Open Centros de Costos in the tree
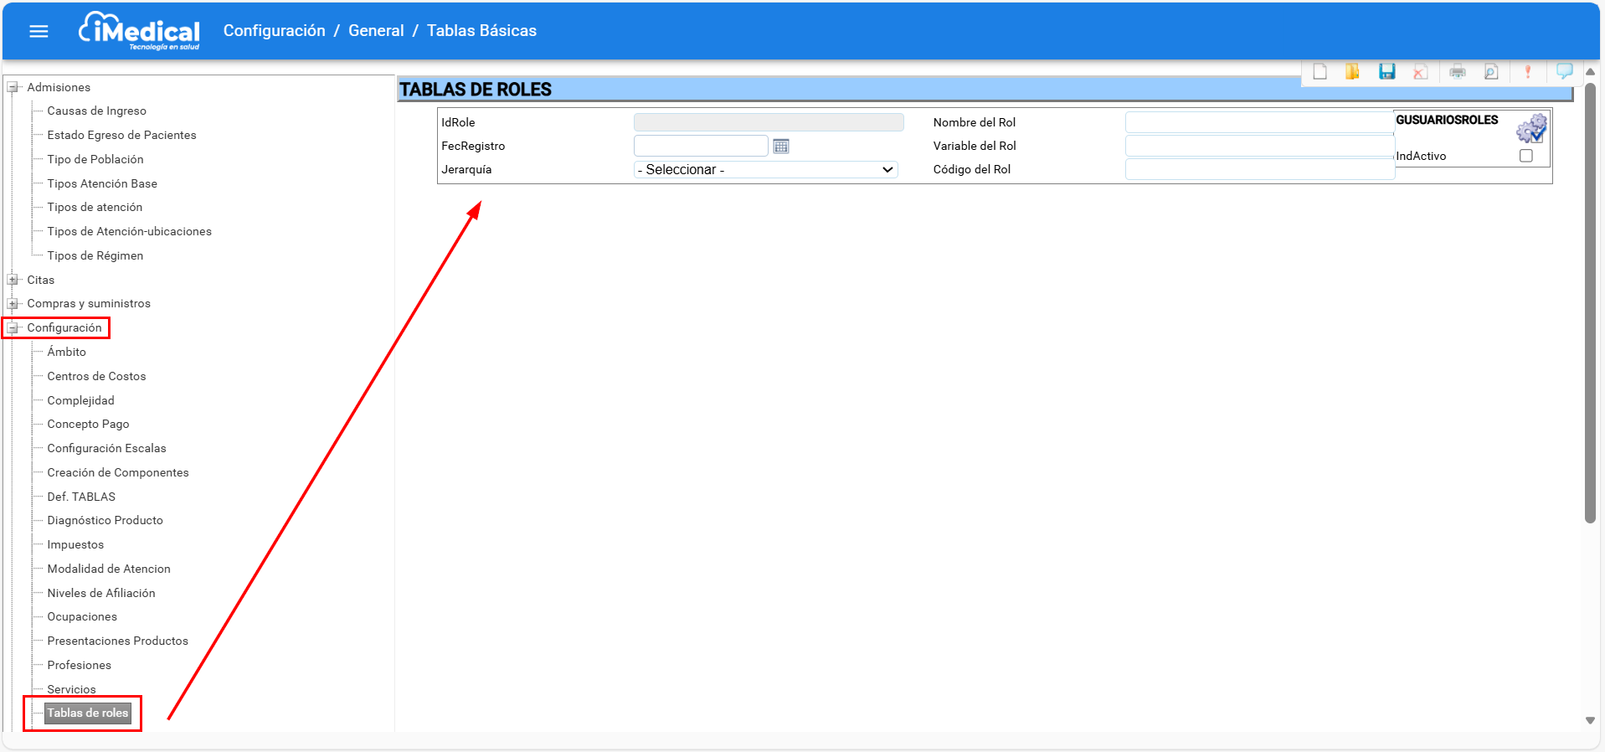The width and height of the screenshot is (1605, 752). pos(96,377)
